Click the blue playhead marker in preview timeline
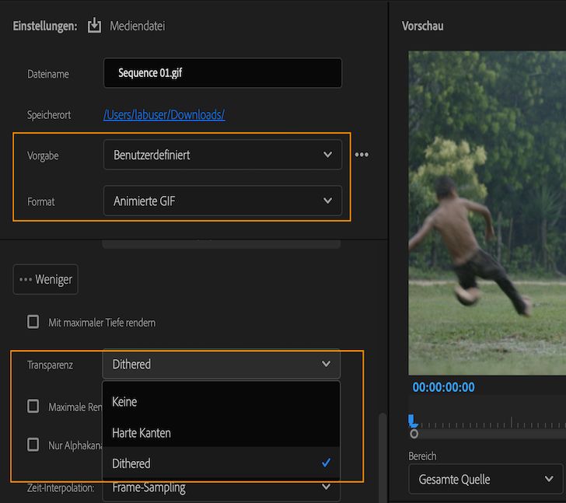The image size is (566, 503). point(412,421)
